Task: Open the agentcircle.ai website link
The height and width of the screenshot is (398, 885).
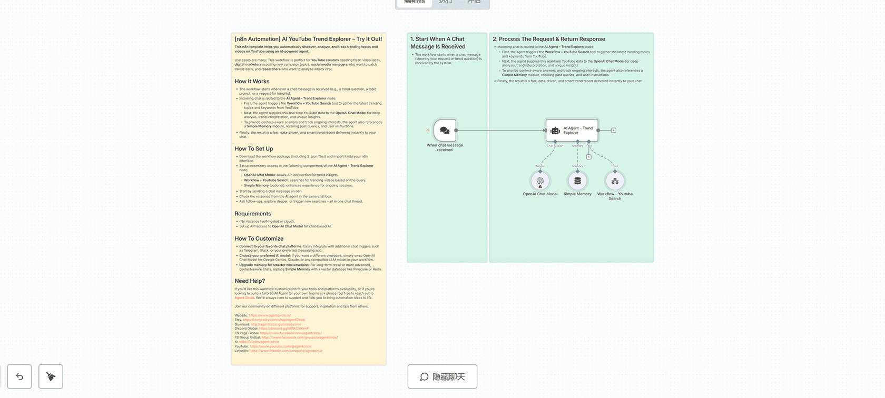Action: 270,315
